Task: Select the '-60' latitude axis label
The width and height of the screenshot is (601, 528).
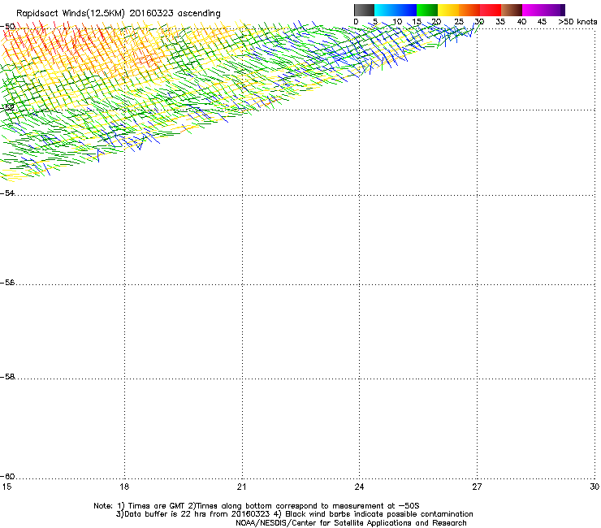Action: coord(7,477)
